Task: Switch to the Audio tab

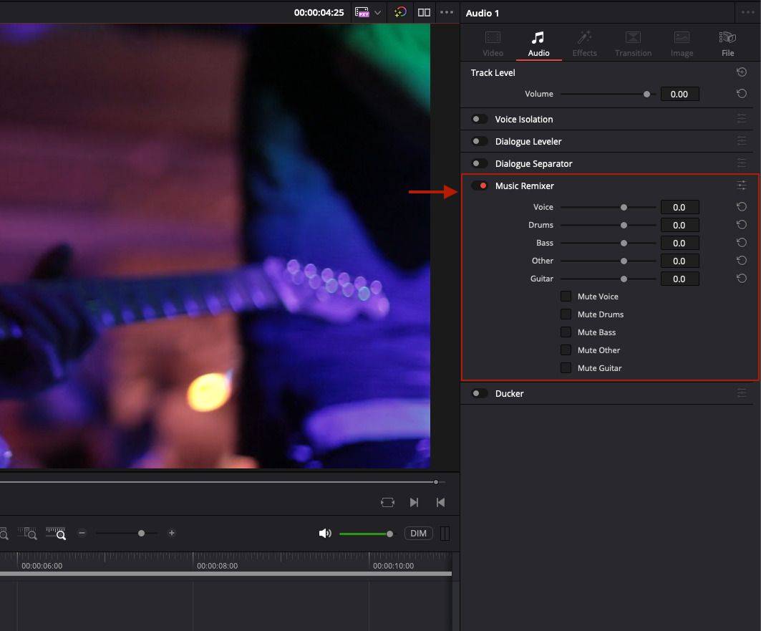Action: click(x=538, y=43)
